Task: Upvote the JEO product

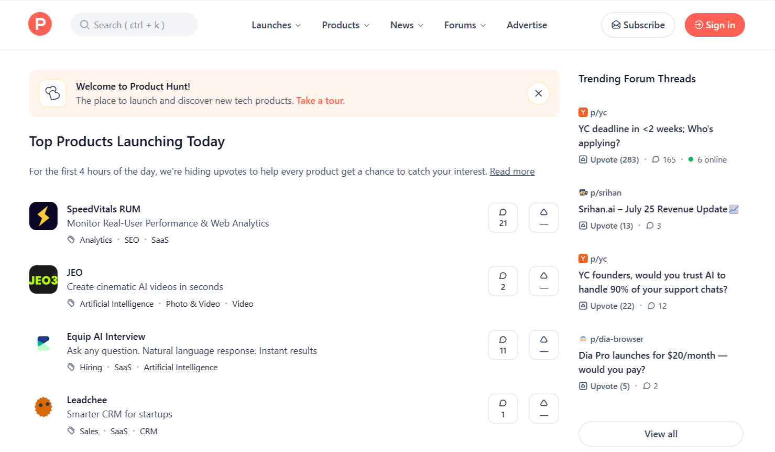Action: pyautogui.click(x=544, y=281)
